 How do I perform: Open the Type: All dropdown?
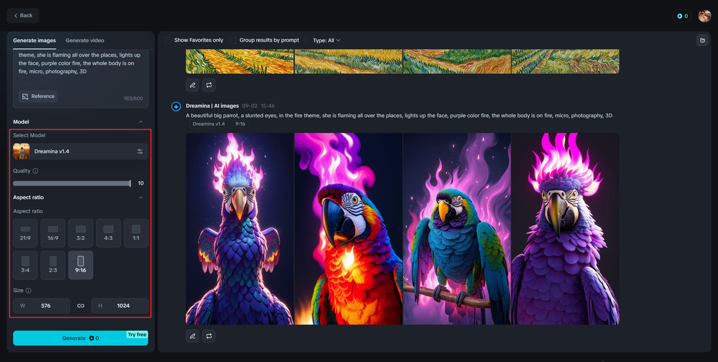click(326, 40)
